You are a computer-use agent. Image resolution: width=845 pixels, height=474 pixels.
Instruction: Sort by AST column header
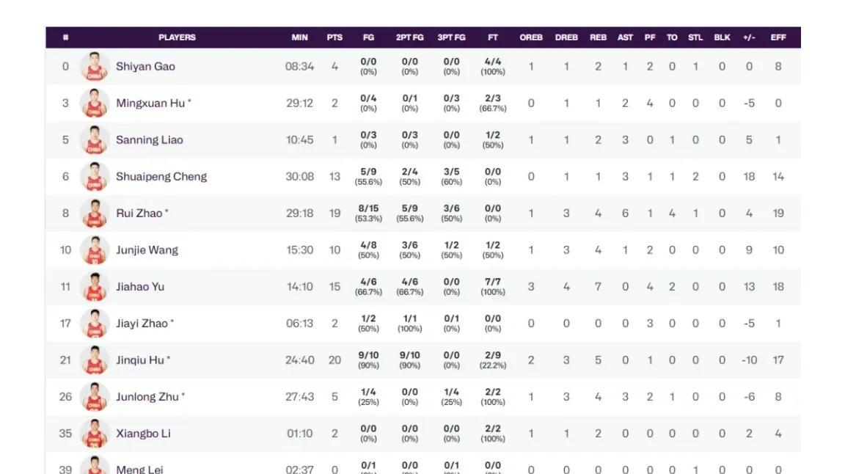(x=625, y=37)
